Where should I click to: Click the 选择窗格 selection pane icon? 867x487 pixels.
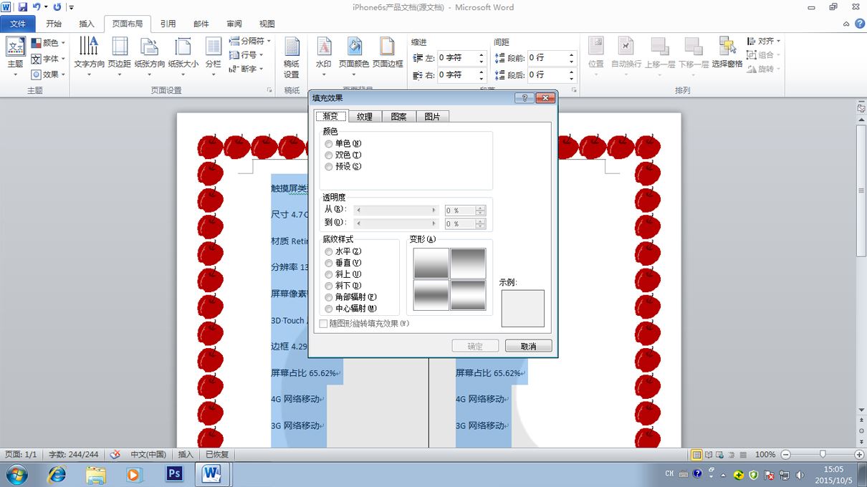coord(727,47)
